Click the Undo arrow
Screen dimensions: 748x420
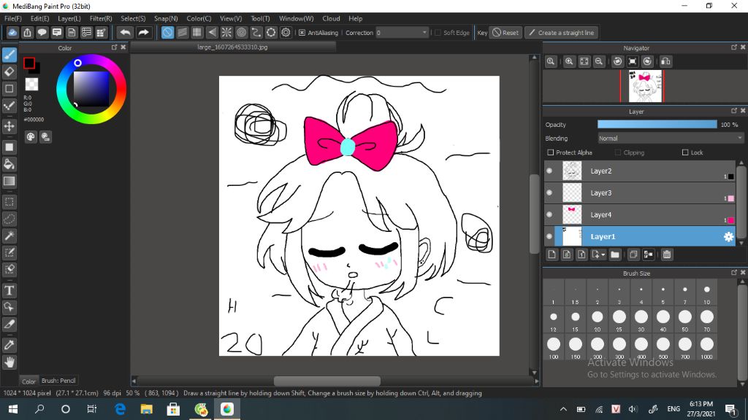(x=125, y=32)
